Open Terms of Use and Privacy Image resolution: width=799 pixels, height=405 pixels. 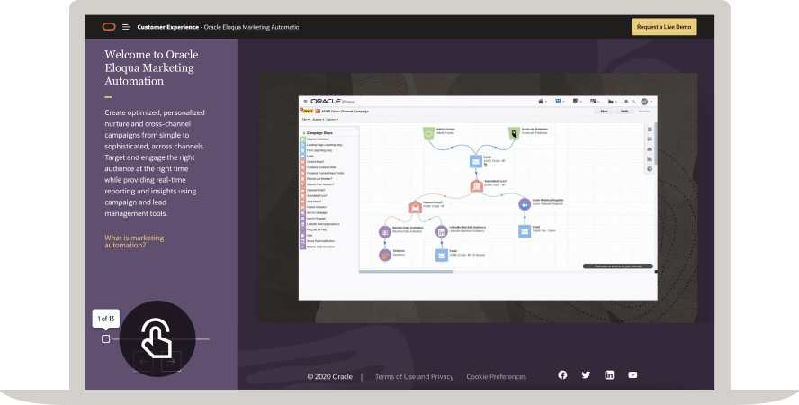click(414, 376)
